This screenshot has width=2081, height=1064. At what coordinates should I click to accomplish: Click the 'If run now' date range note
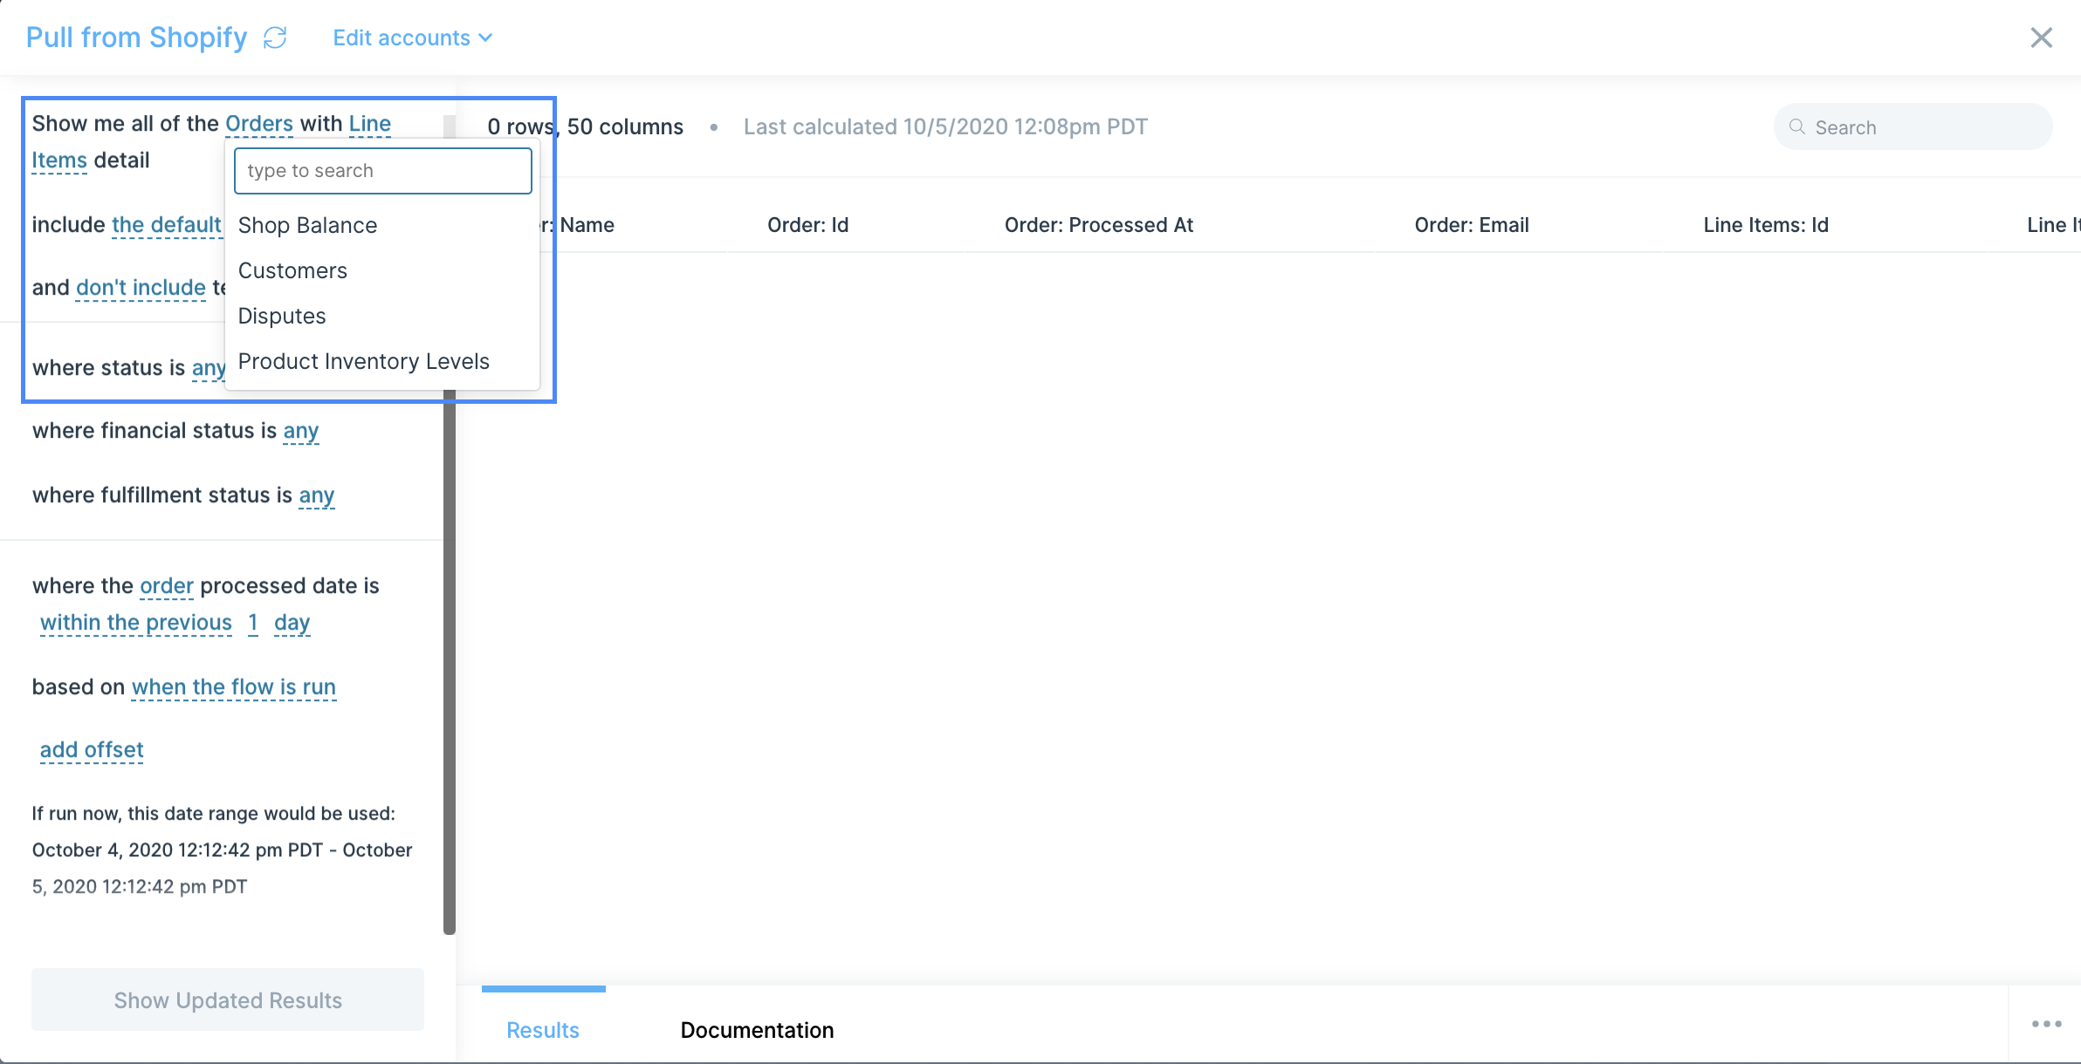click(223, 849)
